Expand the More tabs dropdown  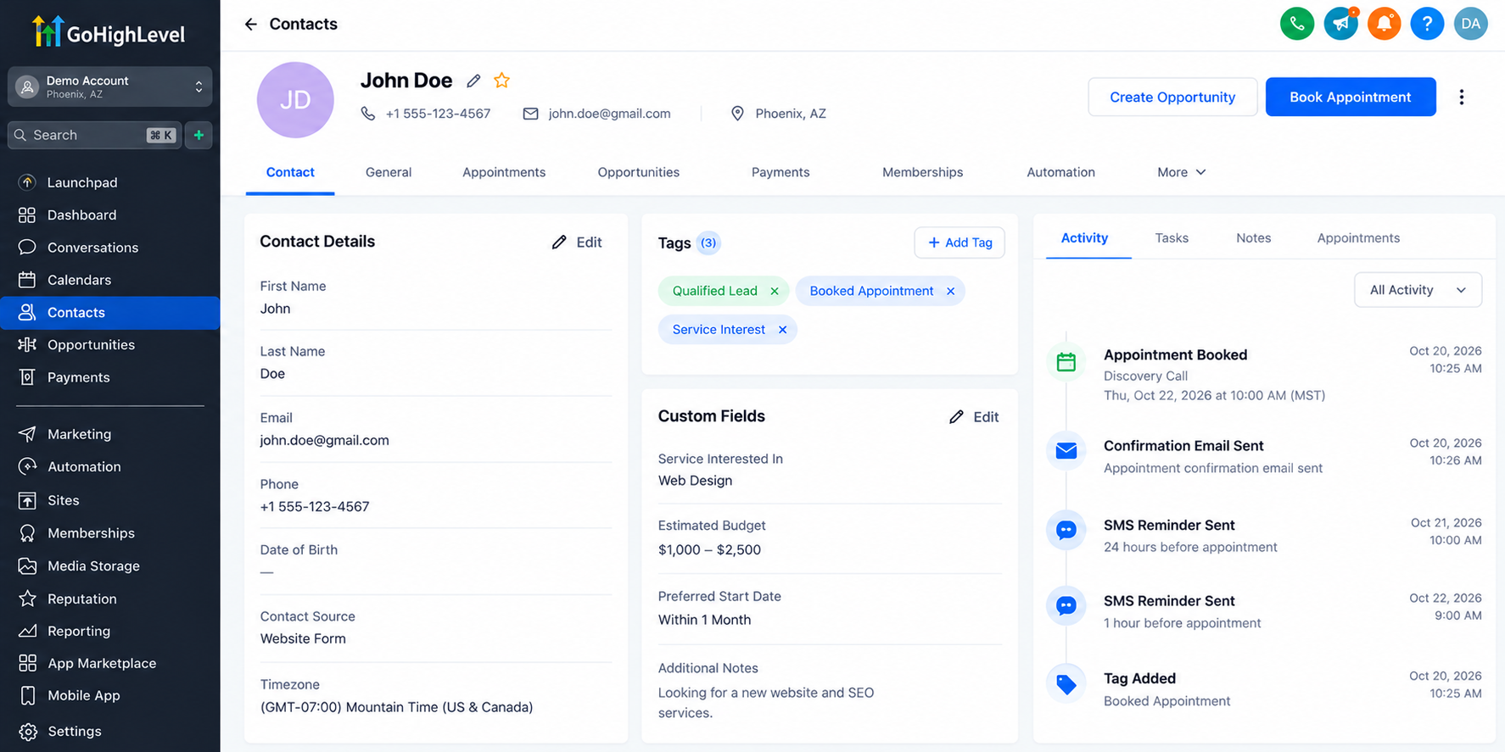(1181, 172)
